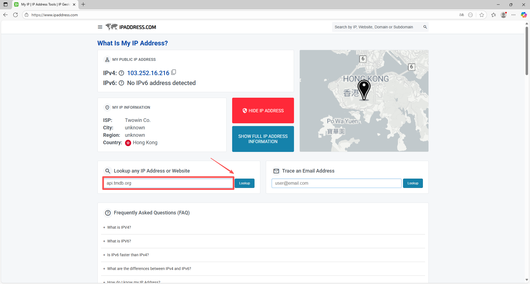Close the My IP browser tab
Image resolution: width=530 pixels, height=284 pixels.
[x=74, y=4]
